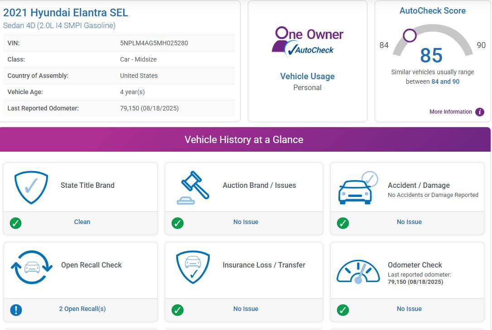Click the Accident / Damage car icon

point(357,188)
